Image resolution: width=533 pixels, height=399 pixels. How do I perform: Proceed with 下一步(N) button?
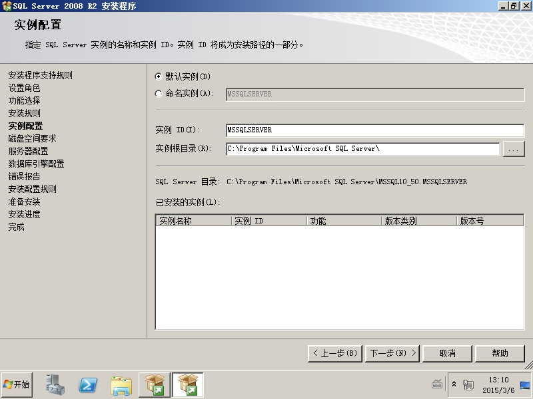coord(392,354)
